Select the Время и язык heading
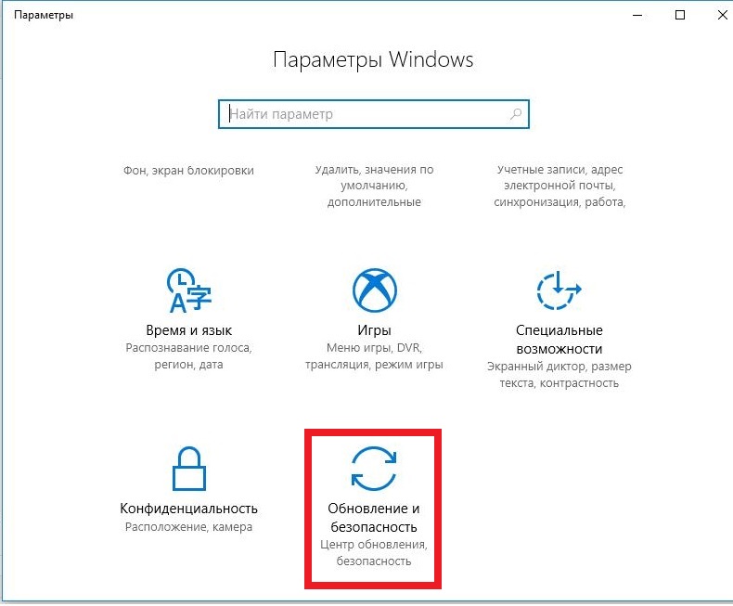Image resolution: width=733 pixels, height=606 pixels. click(x=189, y=330)
